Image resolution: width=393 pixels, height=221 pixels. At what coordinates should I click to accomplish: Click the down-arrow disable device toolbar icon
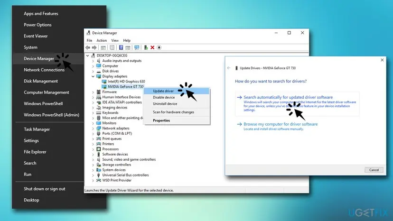tap(159, 47)
